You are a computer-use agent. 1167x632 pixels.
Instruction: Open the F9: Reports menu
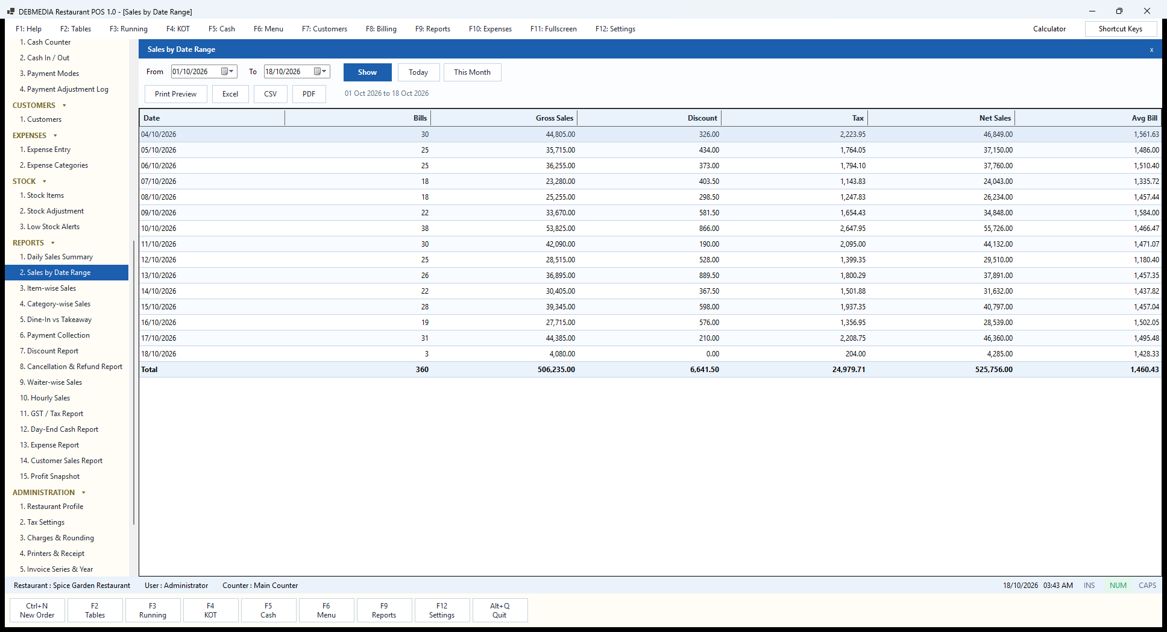(x=433, y=29)
